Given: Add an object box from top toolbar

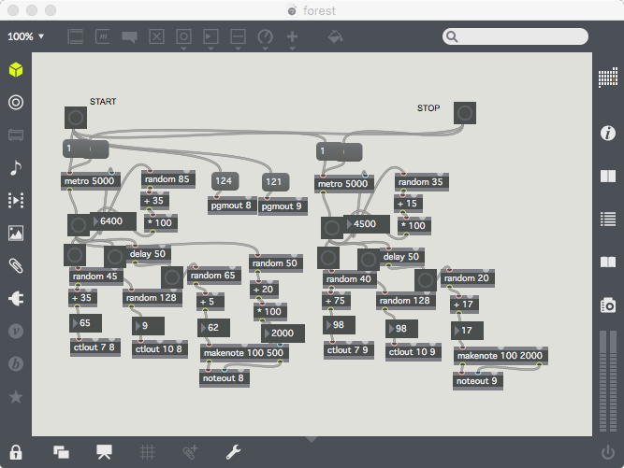Looking at the screenshot, I should (76, 37).
